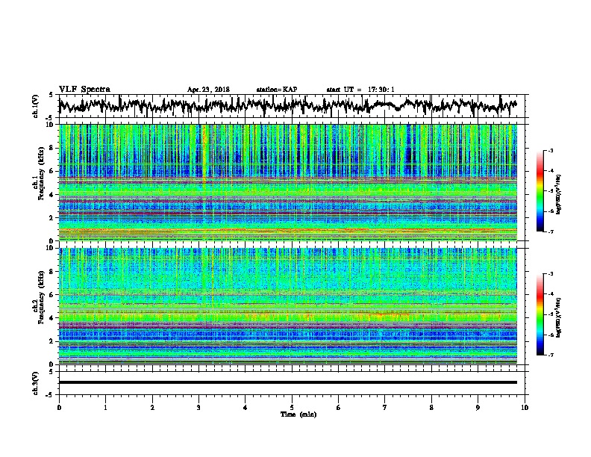The height and width of the screenshot is (457, 591).
Task: Select the ch.1 color bar 'log(PSD)' label
Action: [x=559, y=194]
